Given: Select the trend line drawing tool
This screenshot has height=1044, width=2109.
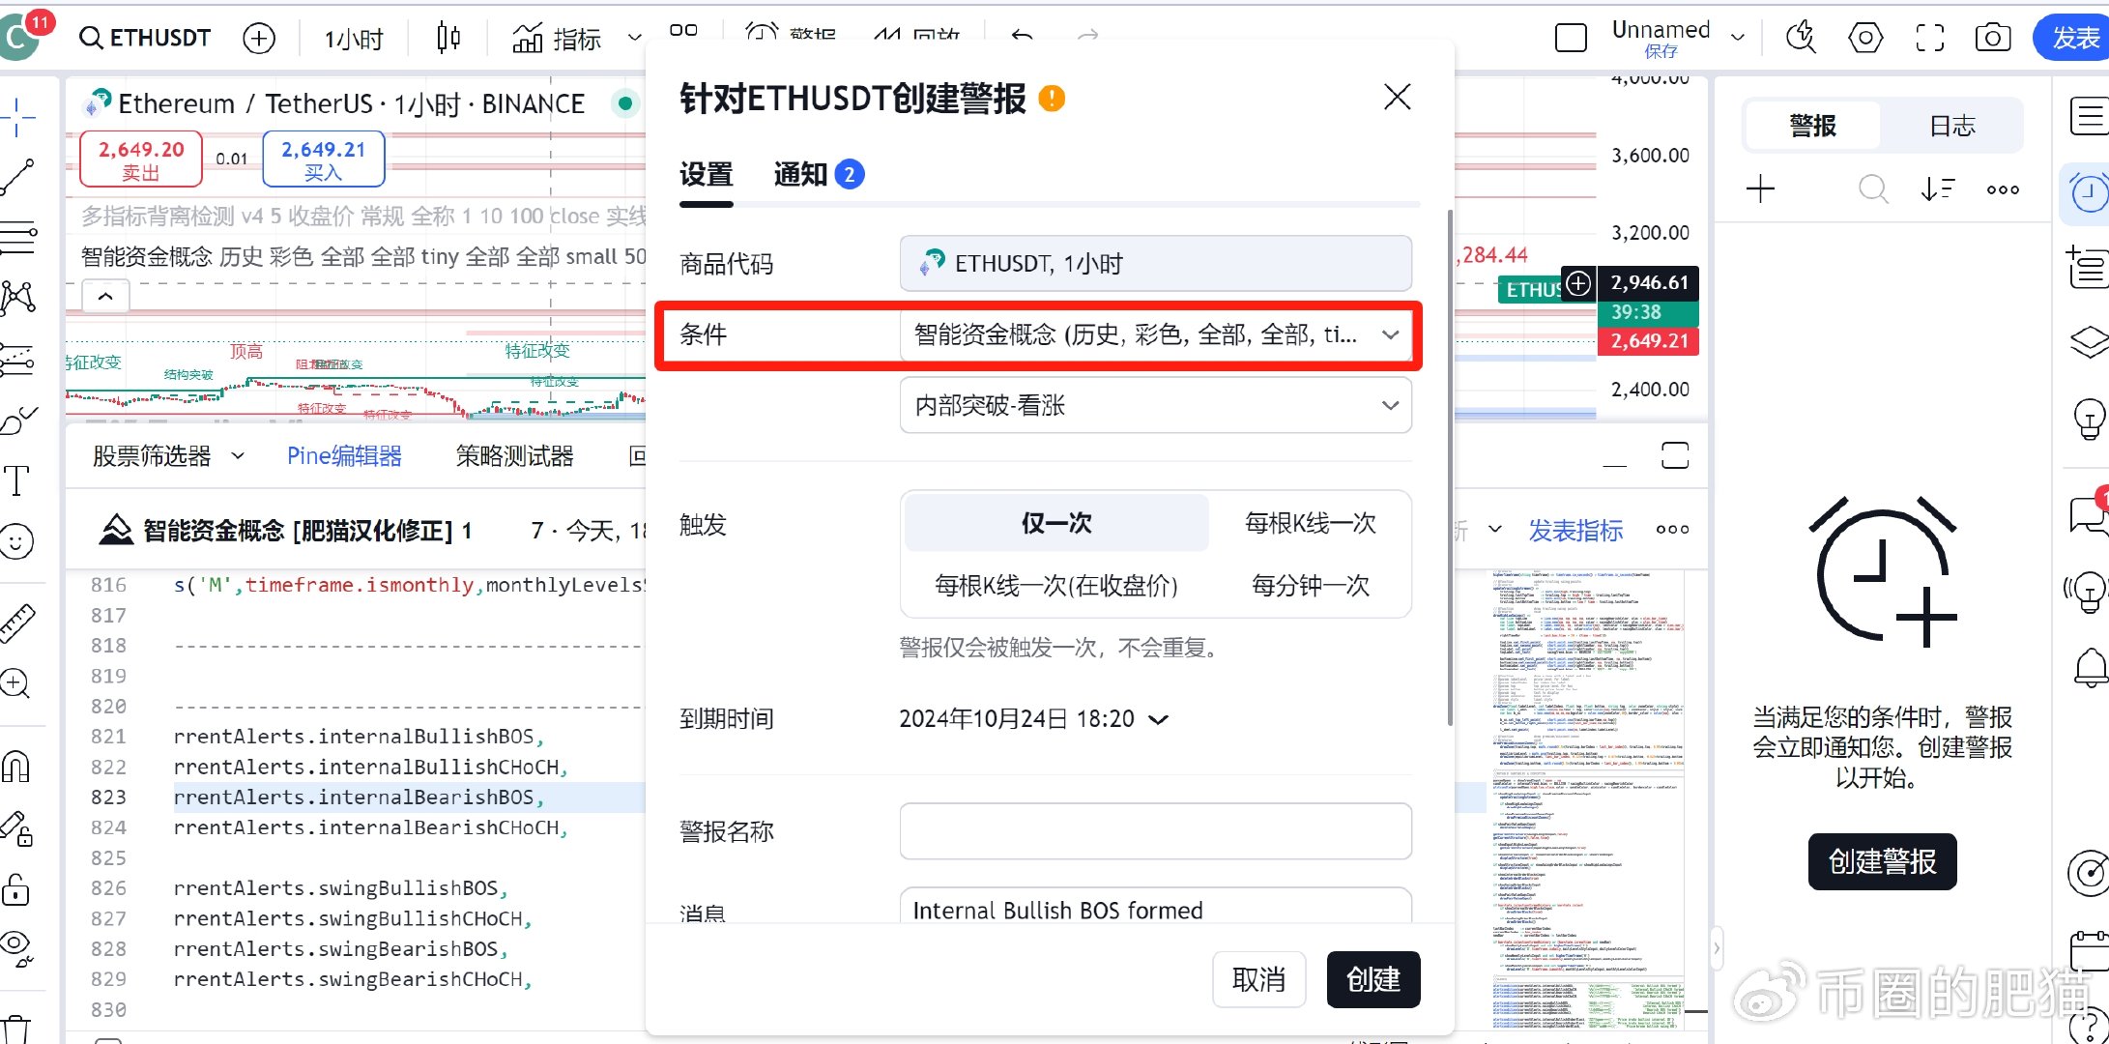Looking at the screenshot, I should (x=17, y=178).
